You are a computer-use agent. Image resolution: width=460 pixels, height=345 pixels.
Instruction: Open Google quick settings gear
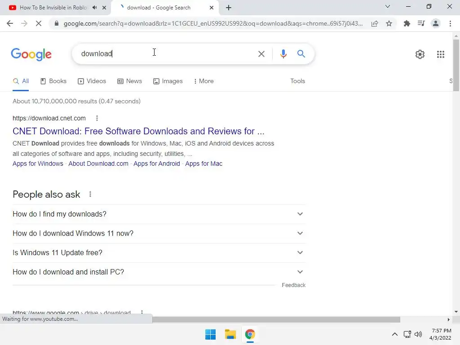420,54
